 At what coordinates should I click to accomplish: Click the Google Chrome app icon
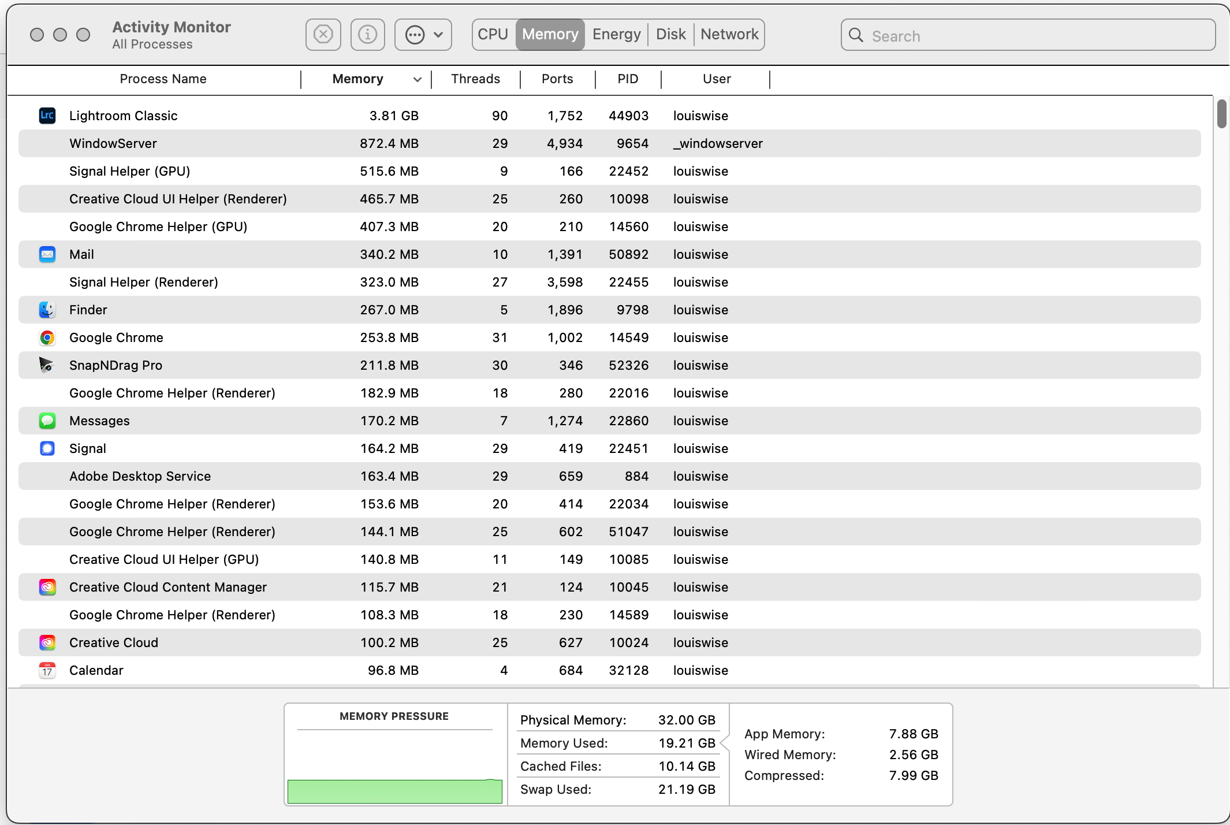coord(47,337)
